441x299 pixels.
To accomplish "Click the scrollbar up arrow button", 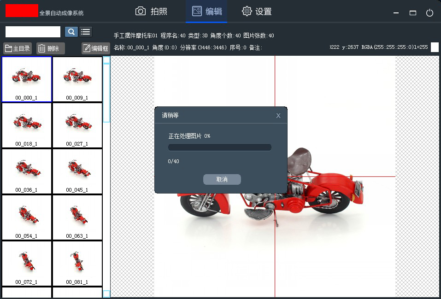I will pos(106,59).
